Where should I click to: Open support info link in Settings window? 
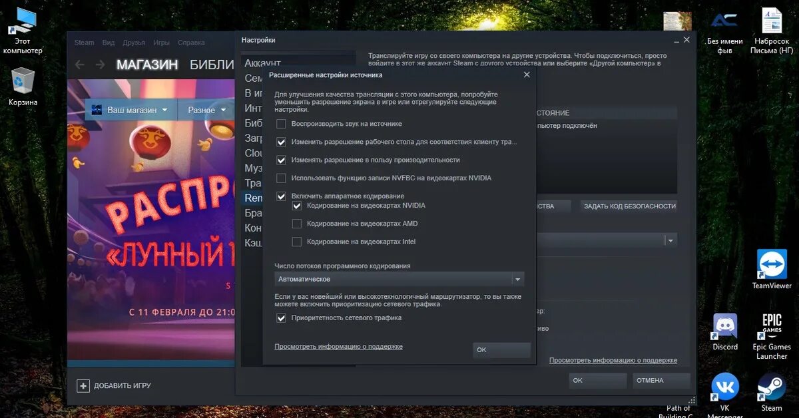(613, 360)
